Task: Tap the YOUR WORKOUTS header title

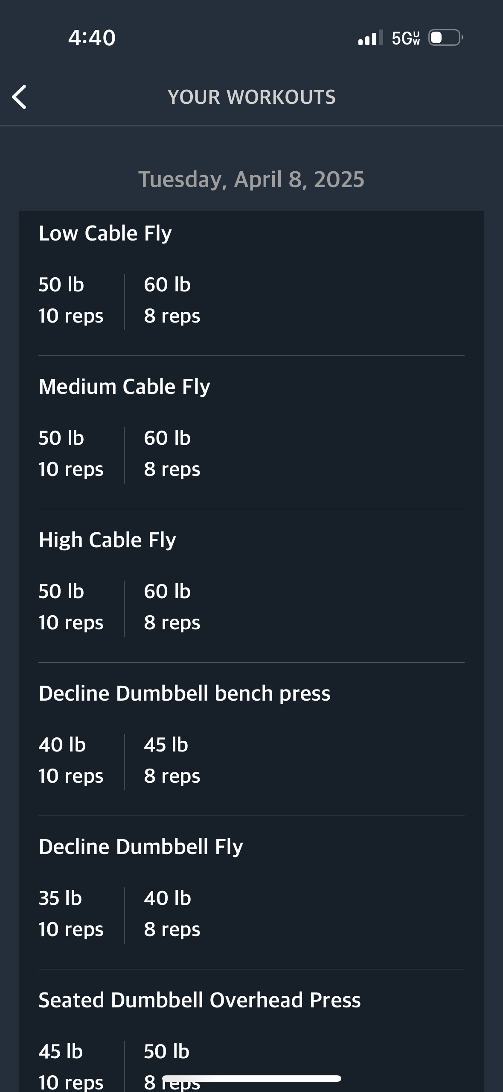Action: click(x=252, y=97)
